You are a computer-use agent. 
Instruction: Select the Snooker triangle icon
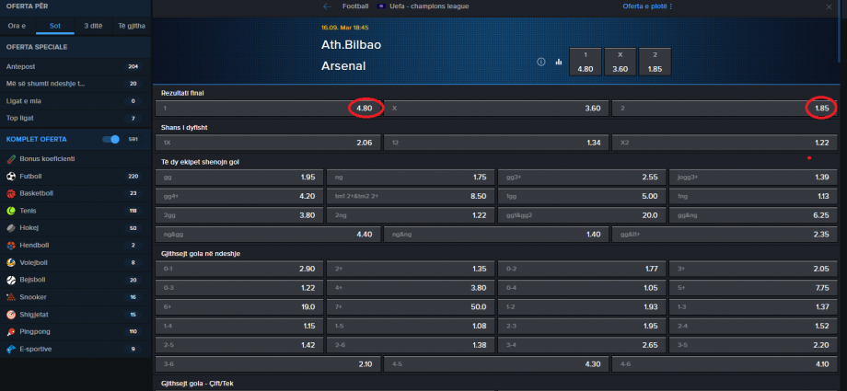11,297
